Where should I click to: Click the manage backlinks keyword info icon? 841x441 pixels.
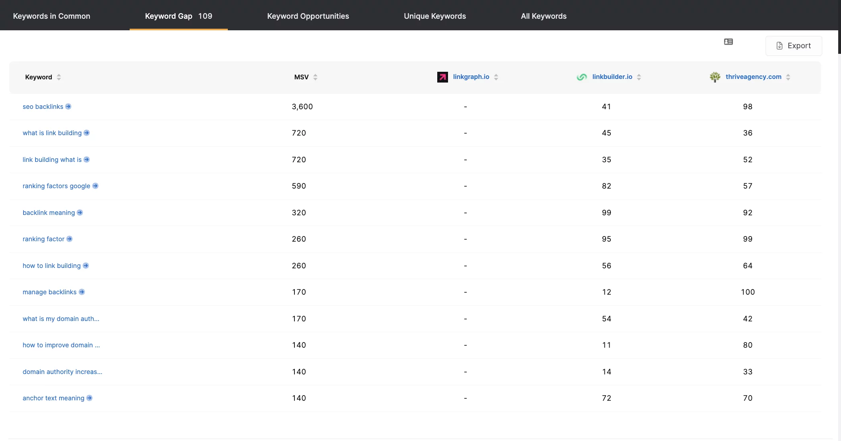tap(82, 292)
